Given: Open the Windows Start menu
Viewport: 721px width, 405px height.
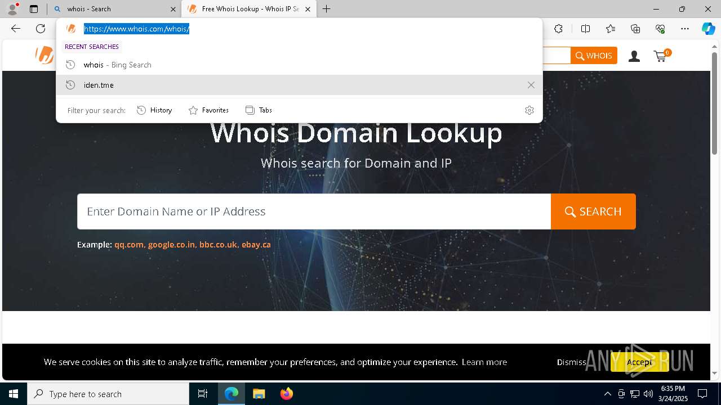Looking at the screenshot, I should point(14,394).
